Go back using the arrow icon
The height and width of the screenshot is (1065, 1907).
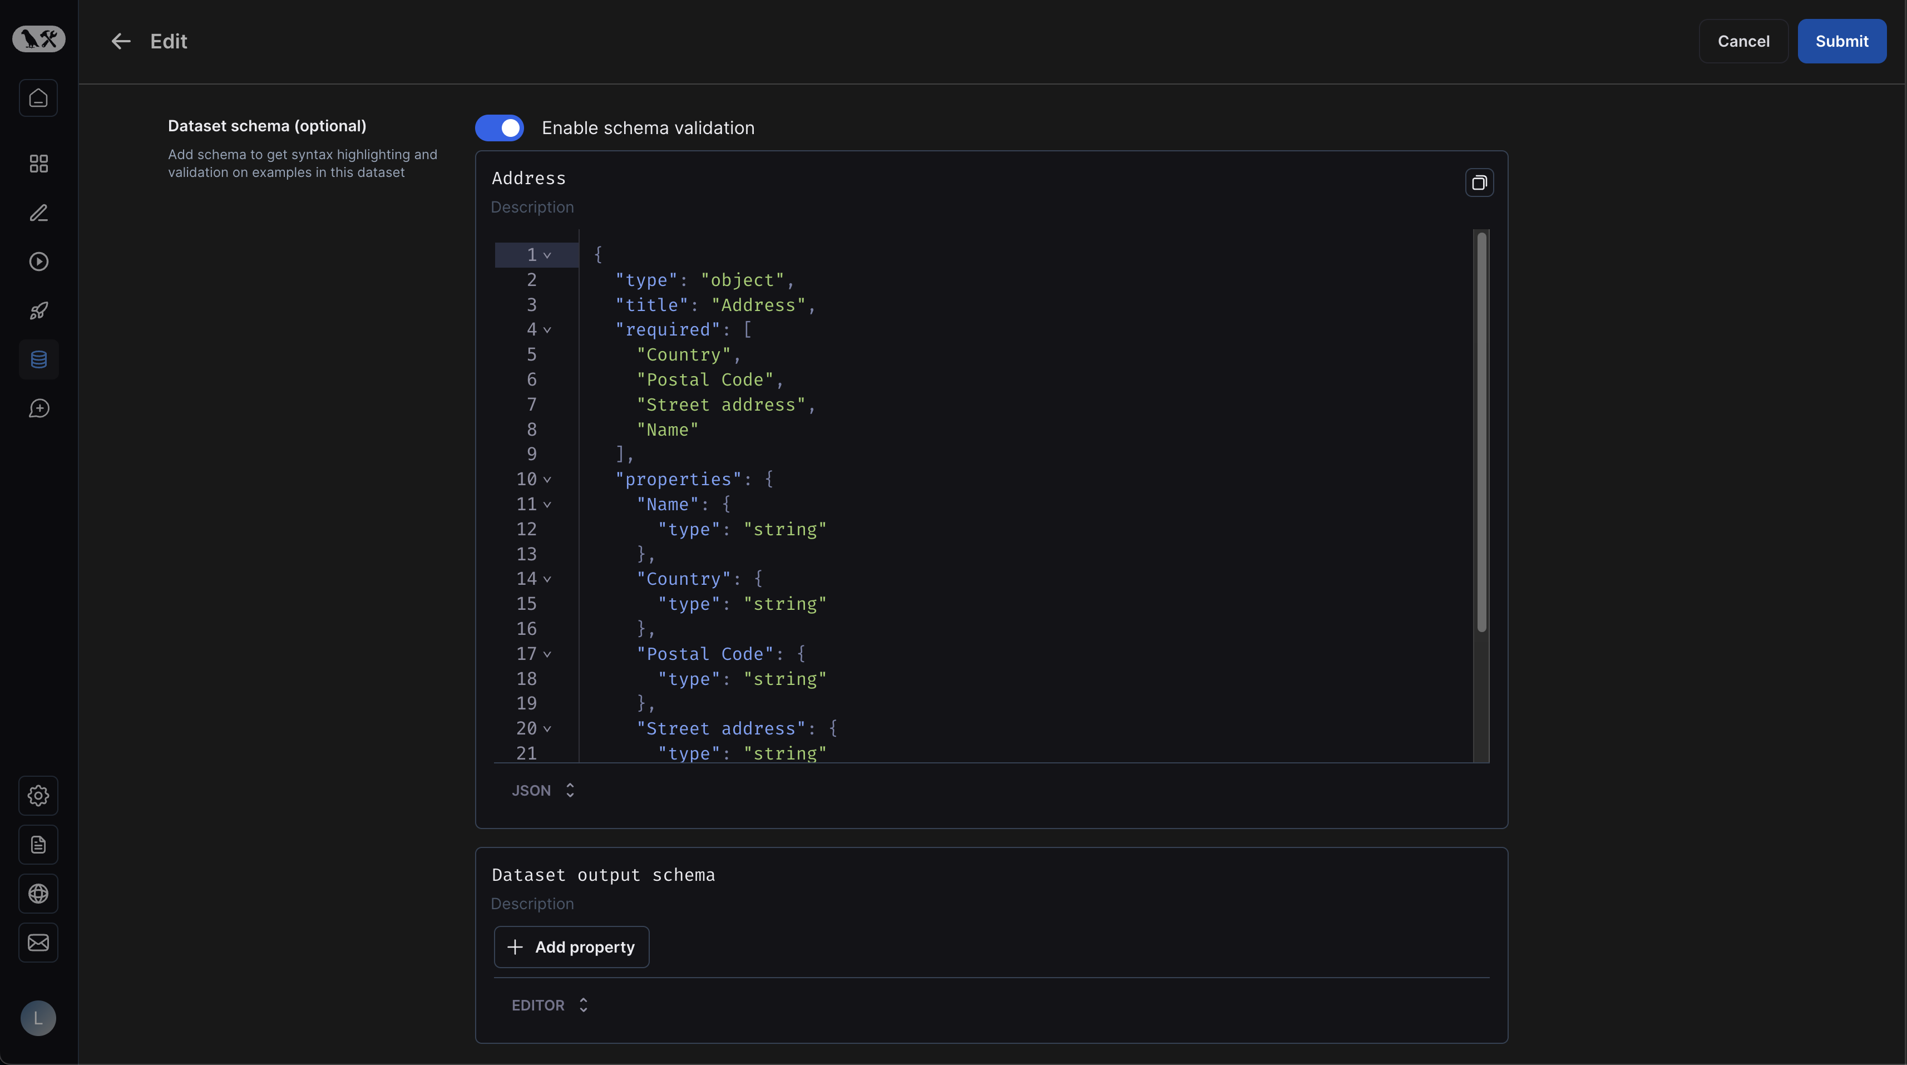tap(121, 42)
